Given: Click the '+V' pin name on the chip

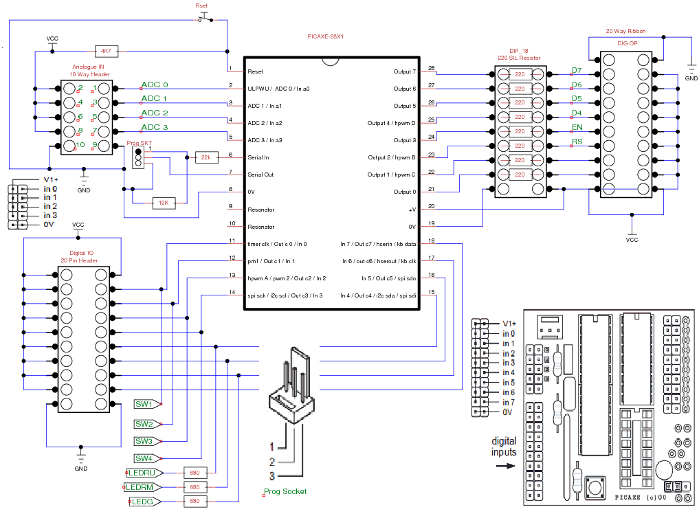Looking at the screenshot, I should coord(412,210).
